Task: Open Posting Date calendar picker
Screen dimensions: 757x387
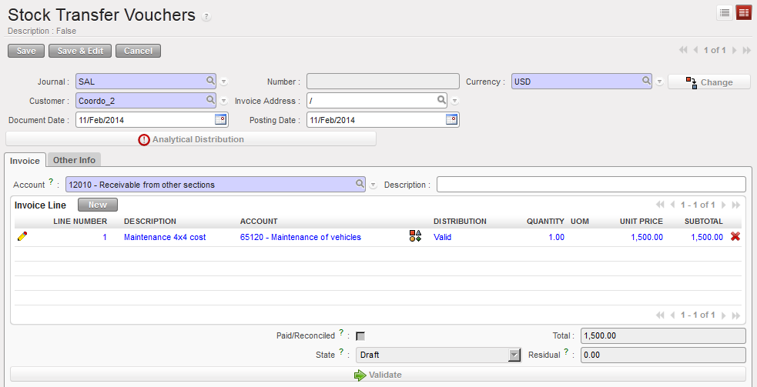Action: click(452, 119)
